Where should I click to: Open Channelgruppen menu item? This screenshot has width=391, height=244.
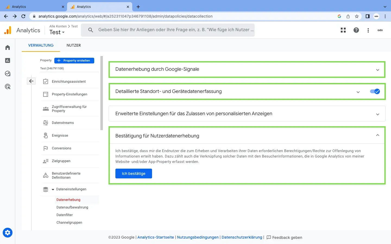pos(69,223)
